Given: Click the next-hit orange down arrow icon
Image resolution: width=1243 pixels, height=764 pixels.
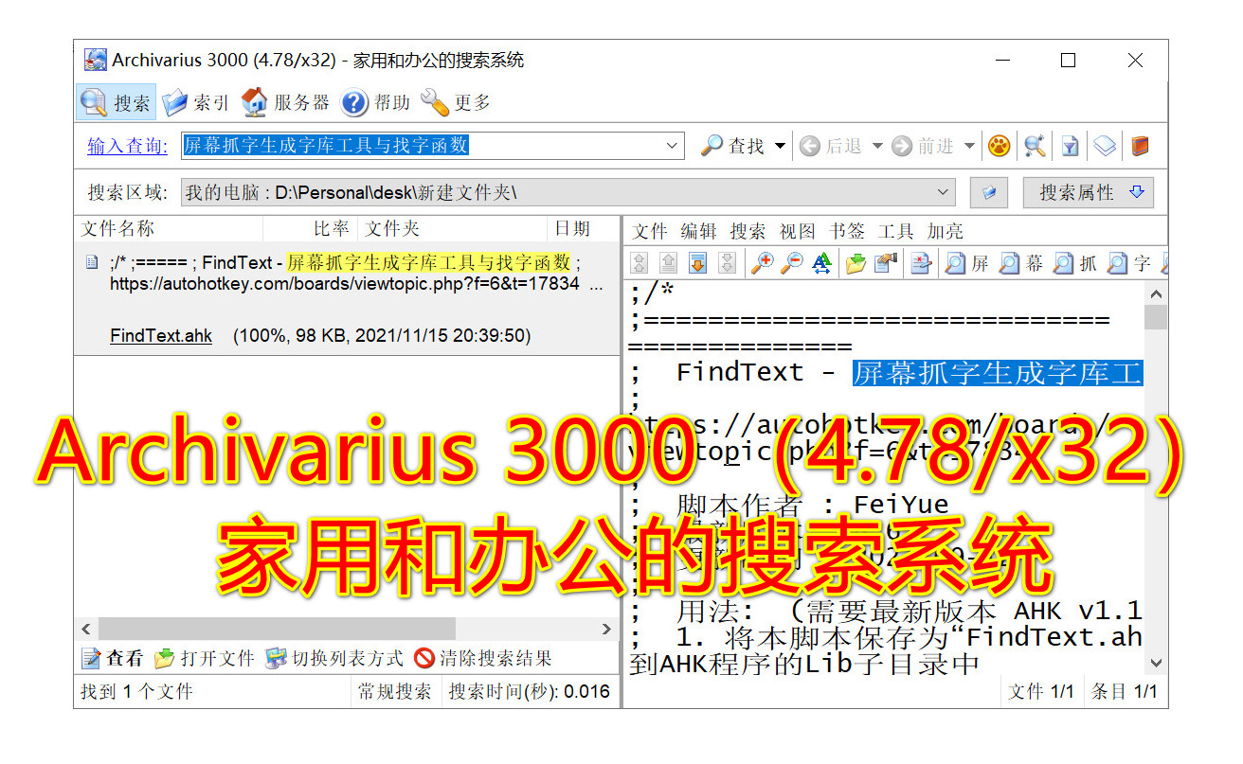Looking at the screenshot, I should 698,264.
